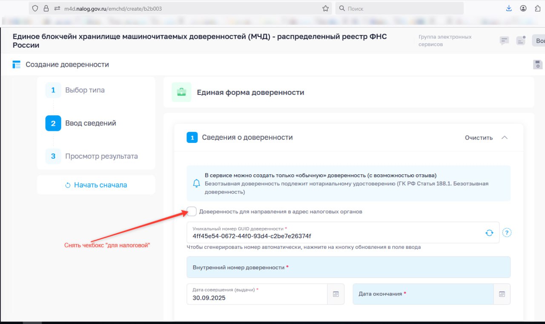Open calendar for the end date field
The image size is (545, 324).
pyautogui.click(x=502, y=294)
